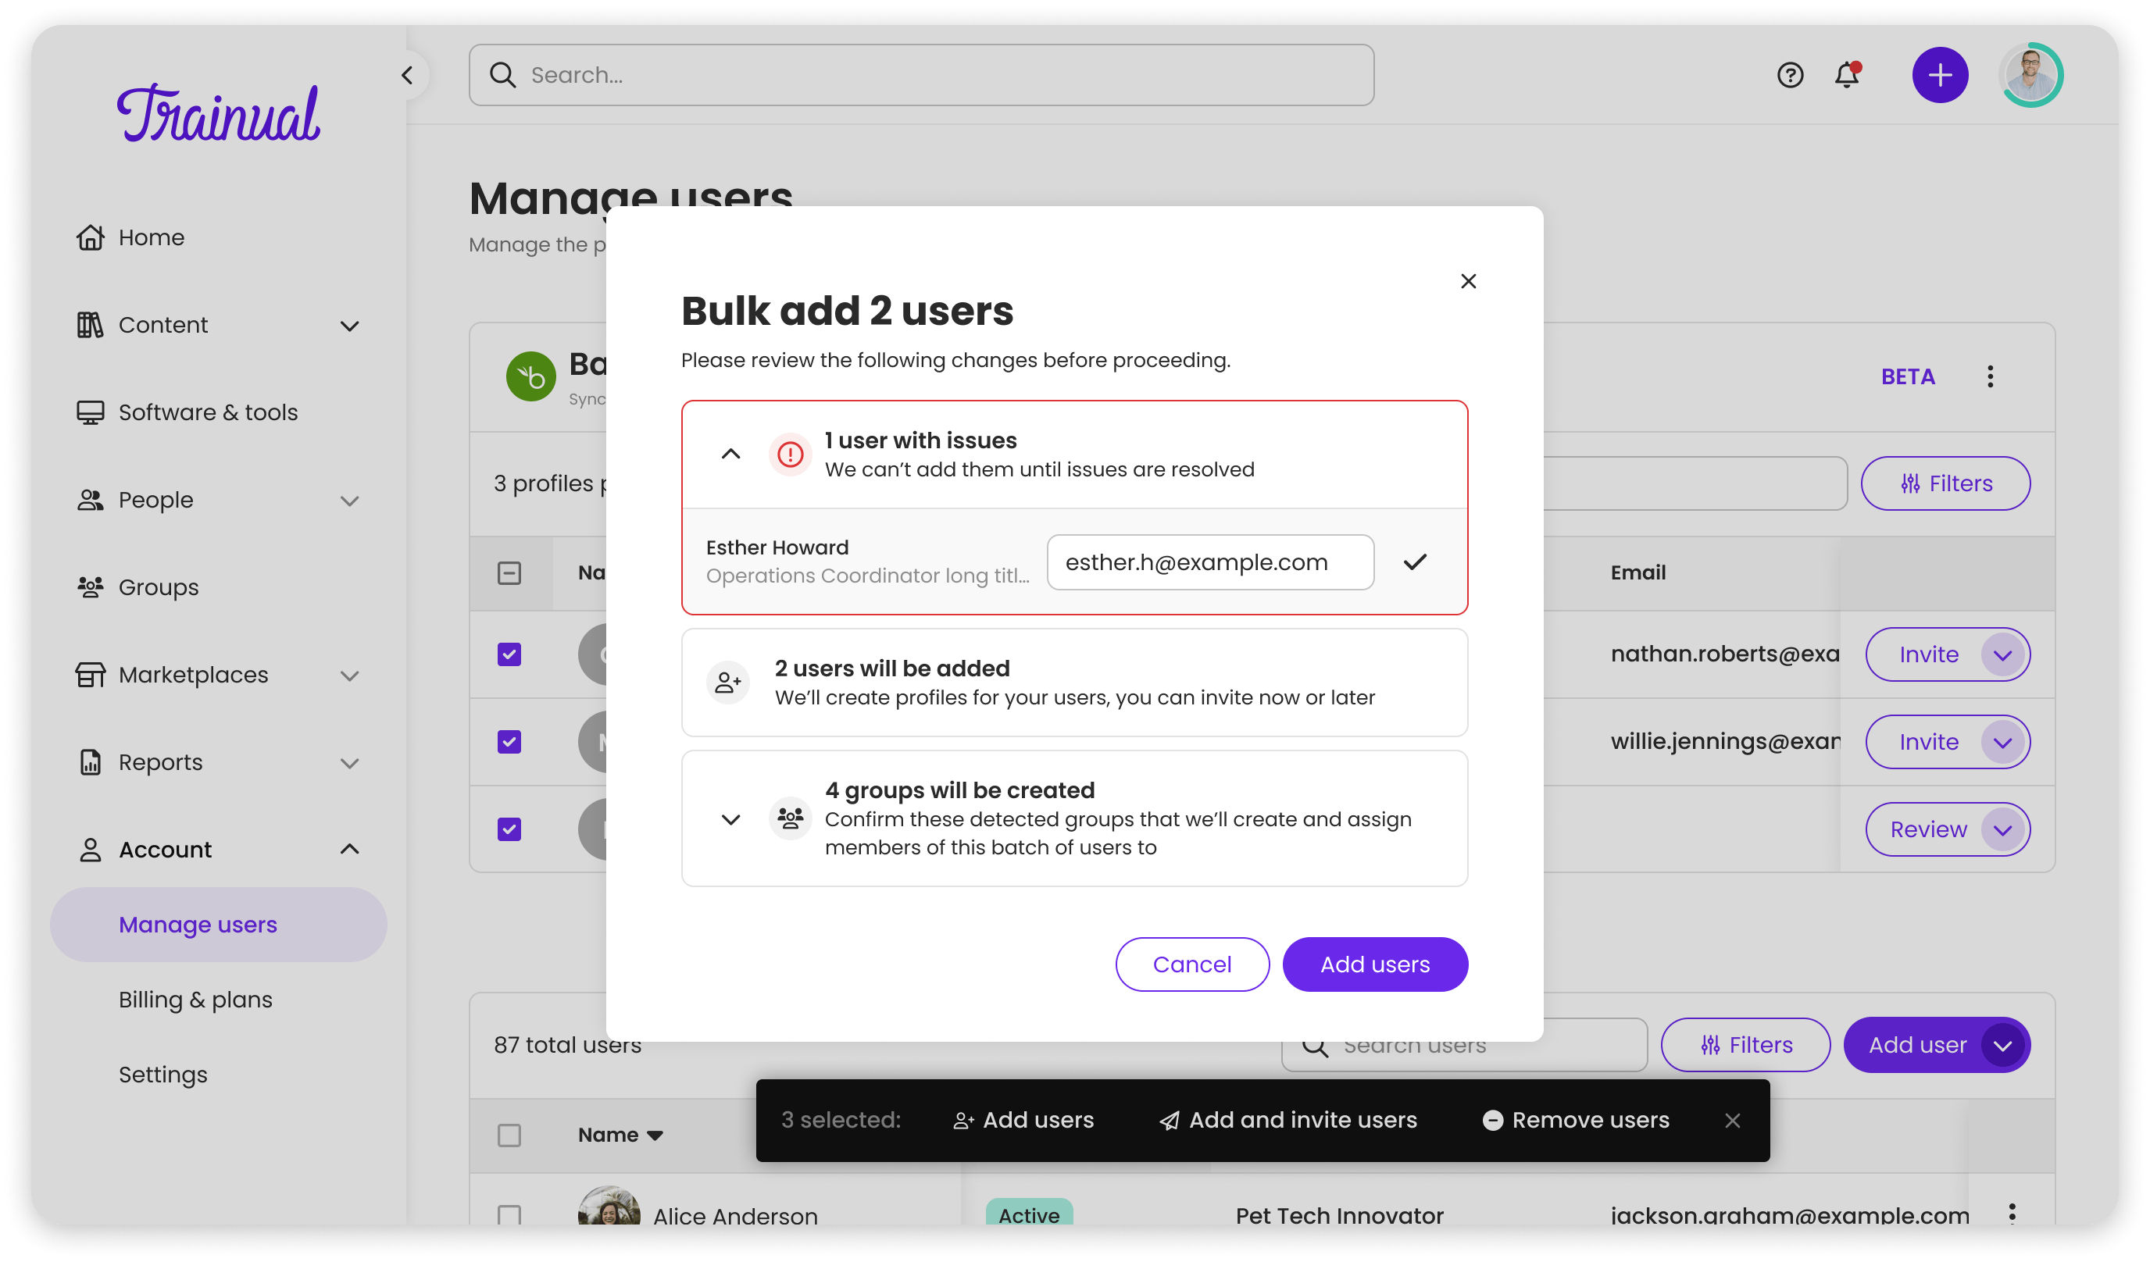Click the Account person icon
The height and width of the screenshot is (1262, 2150).
tap(91, 850)
